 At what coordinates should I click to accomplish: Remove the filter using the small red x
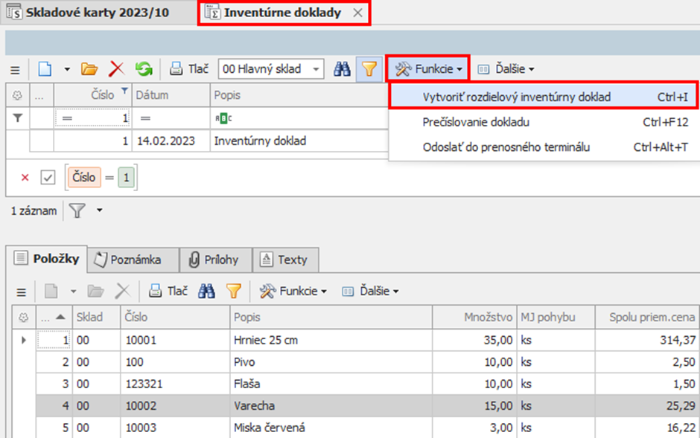tap(25, 178)
